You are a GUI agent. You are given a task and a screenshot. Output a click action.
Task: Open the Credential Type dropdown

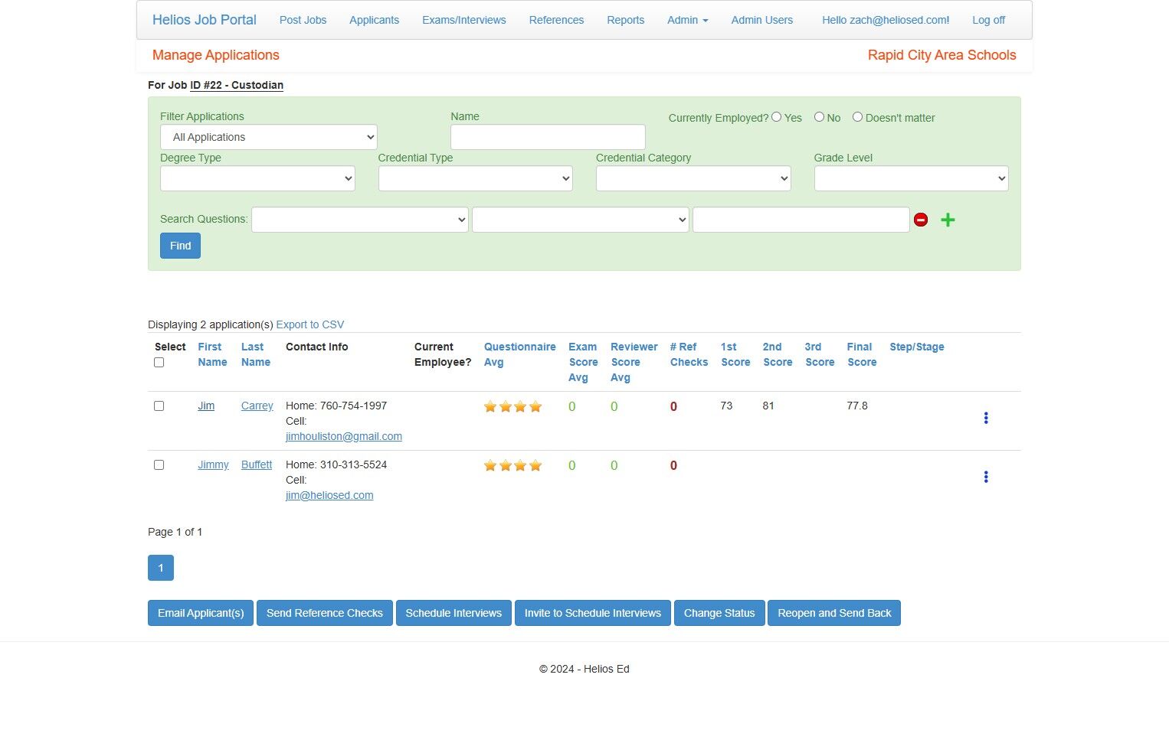tap(476, 178)
